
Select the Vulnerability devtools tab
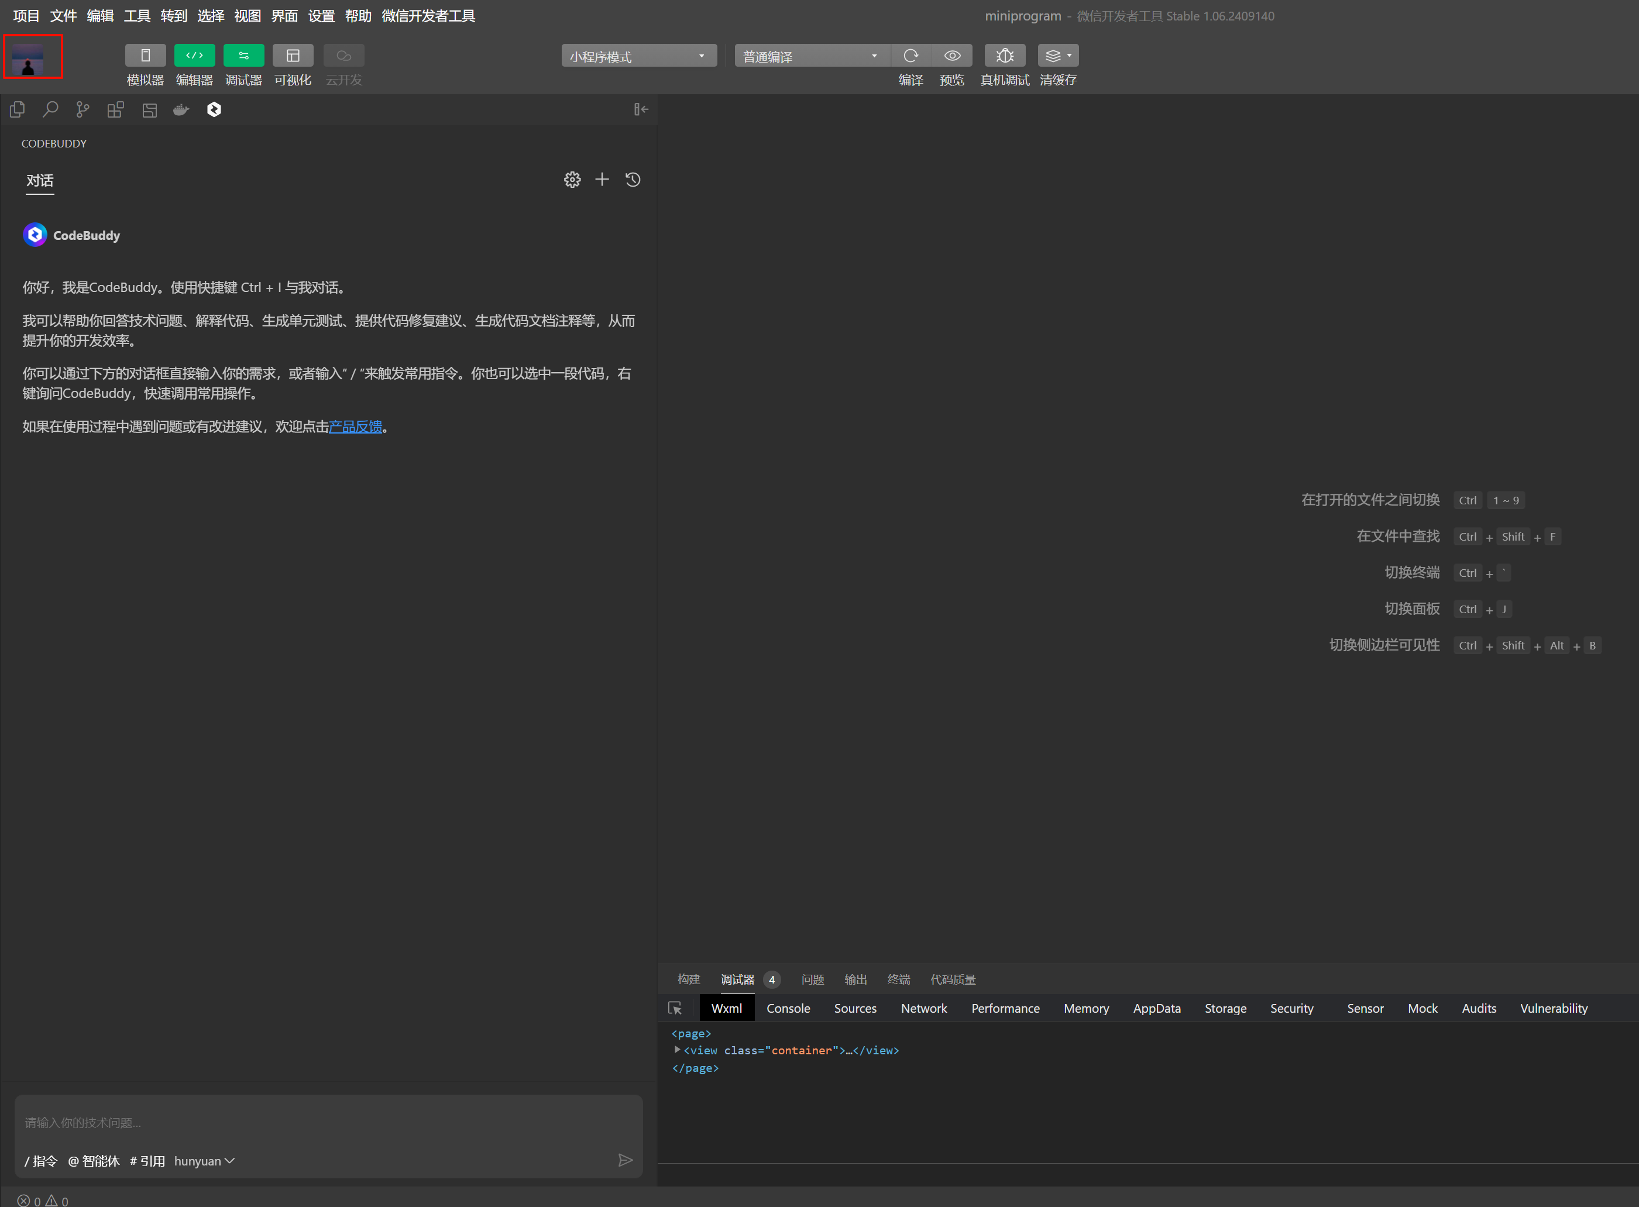tap(1554, 1008)
